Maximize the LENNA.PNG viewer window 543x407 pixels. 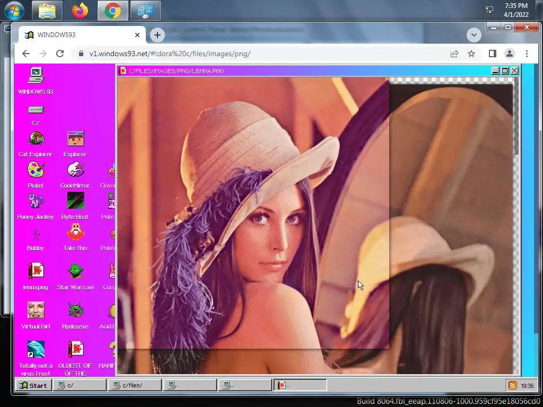[505, 70]
